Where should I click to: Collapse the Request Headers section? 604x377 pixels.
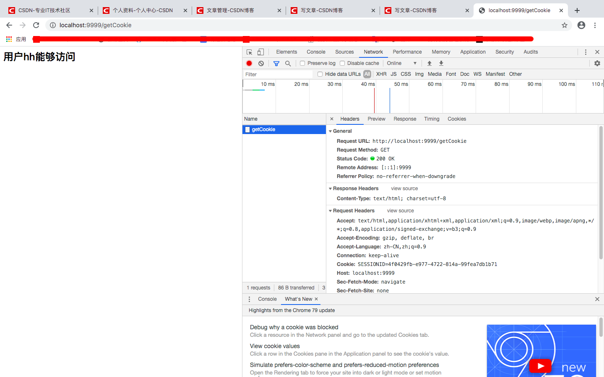pos(330,211)
